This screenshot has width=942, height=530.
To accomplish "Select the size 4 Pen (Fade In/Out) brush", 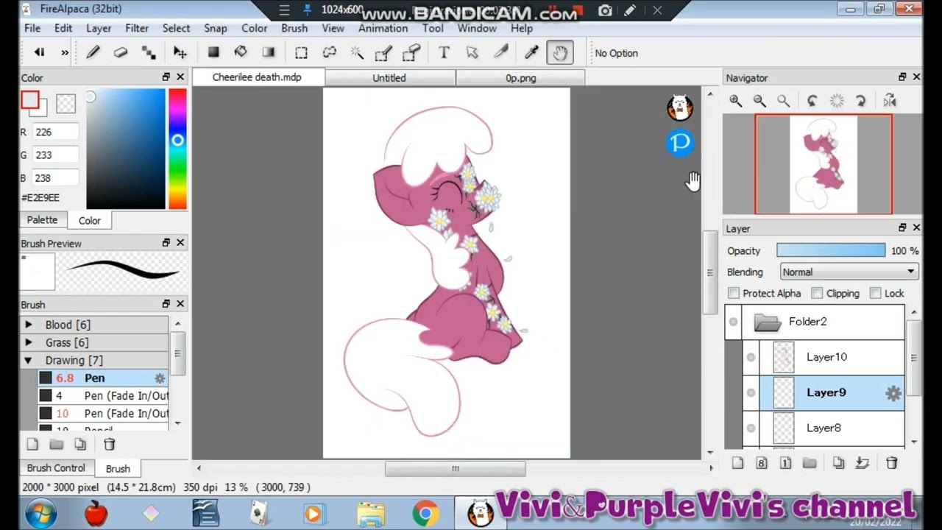I will pyautogui.click(x=102, y=396).
